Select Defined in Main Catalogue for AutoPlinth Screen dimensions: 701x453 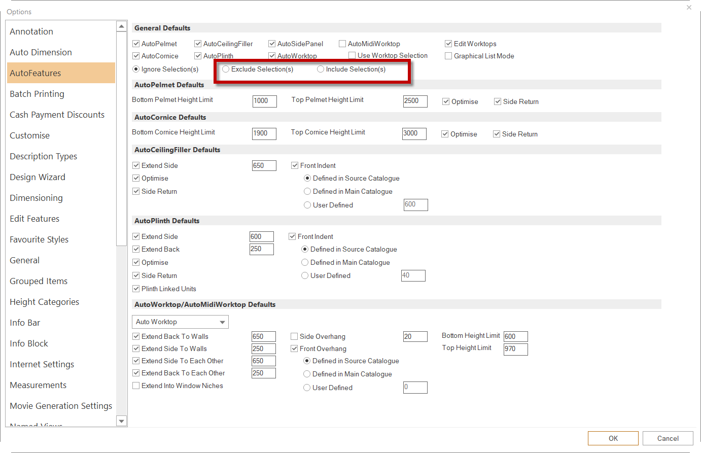coord(305,262)
